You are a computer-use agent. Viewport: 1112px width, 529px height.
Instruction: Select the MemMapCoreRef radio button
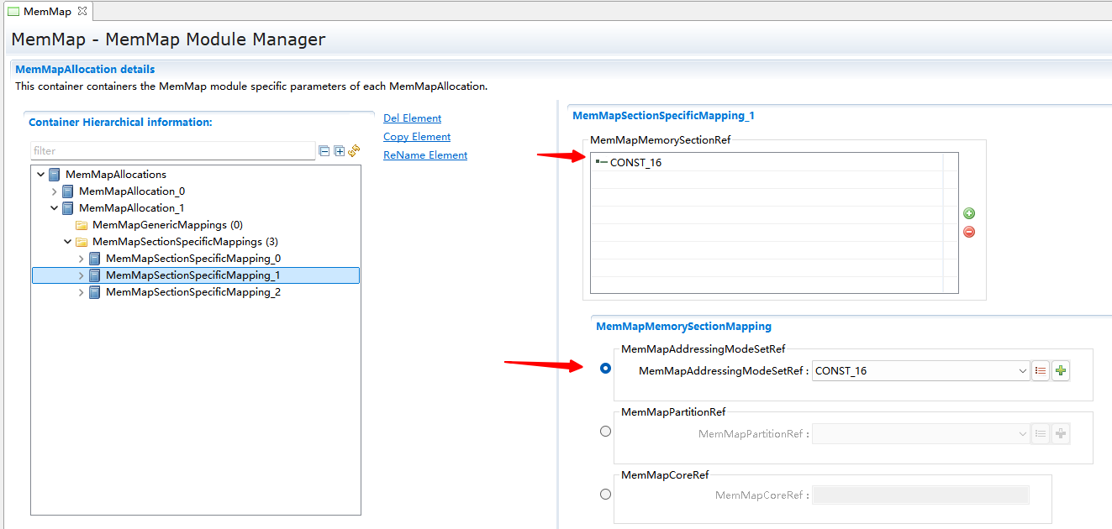[606, 495]
